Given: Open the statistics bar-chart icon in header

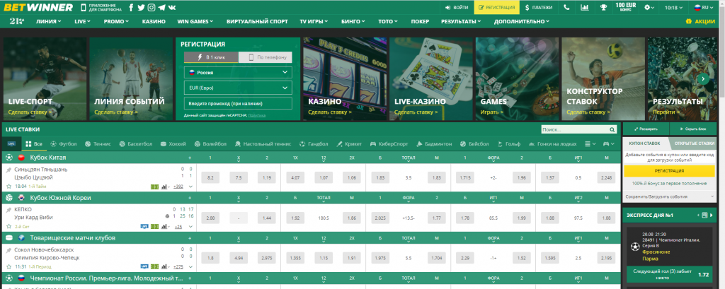Looking at the screenshot, I should [x=585, y=7].
